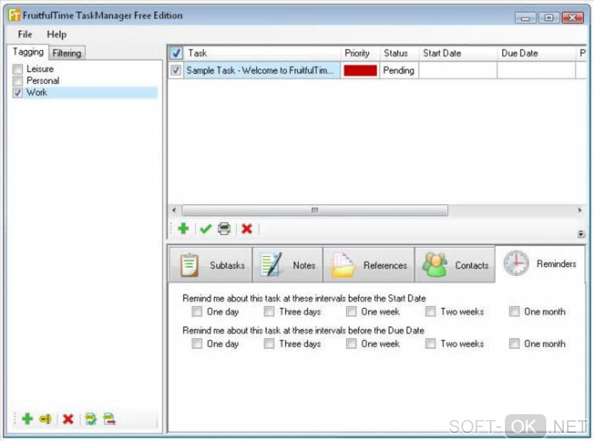This screenshot has height=441, width=594.
Task: Open the File menu
Action: coord(25,34)
